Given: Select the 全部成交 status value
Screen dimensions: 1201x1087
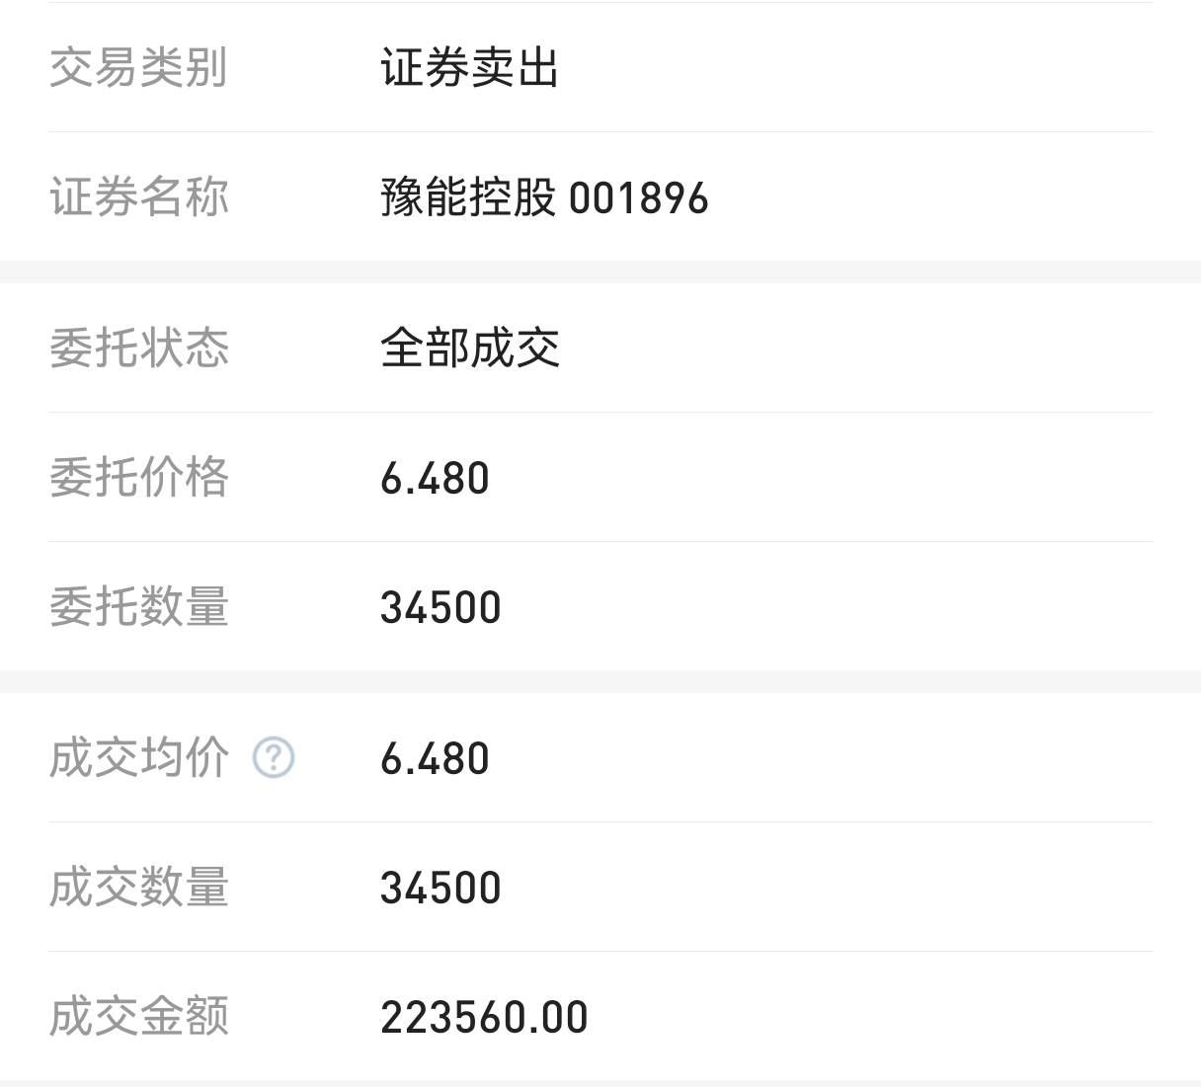Looking at the screenshot, I should coord(470,349).
